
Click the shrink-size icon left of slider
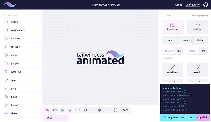point(85,110)
